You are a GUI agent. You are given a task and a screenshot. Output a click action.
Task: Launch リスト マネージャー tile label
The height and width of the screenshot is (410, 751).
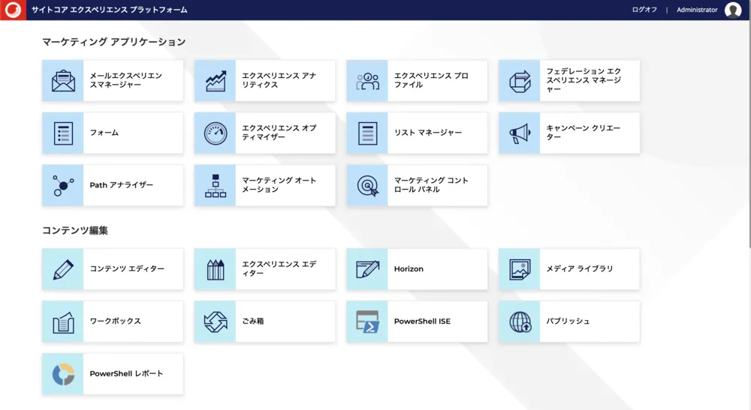click(x=428, y=133)
